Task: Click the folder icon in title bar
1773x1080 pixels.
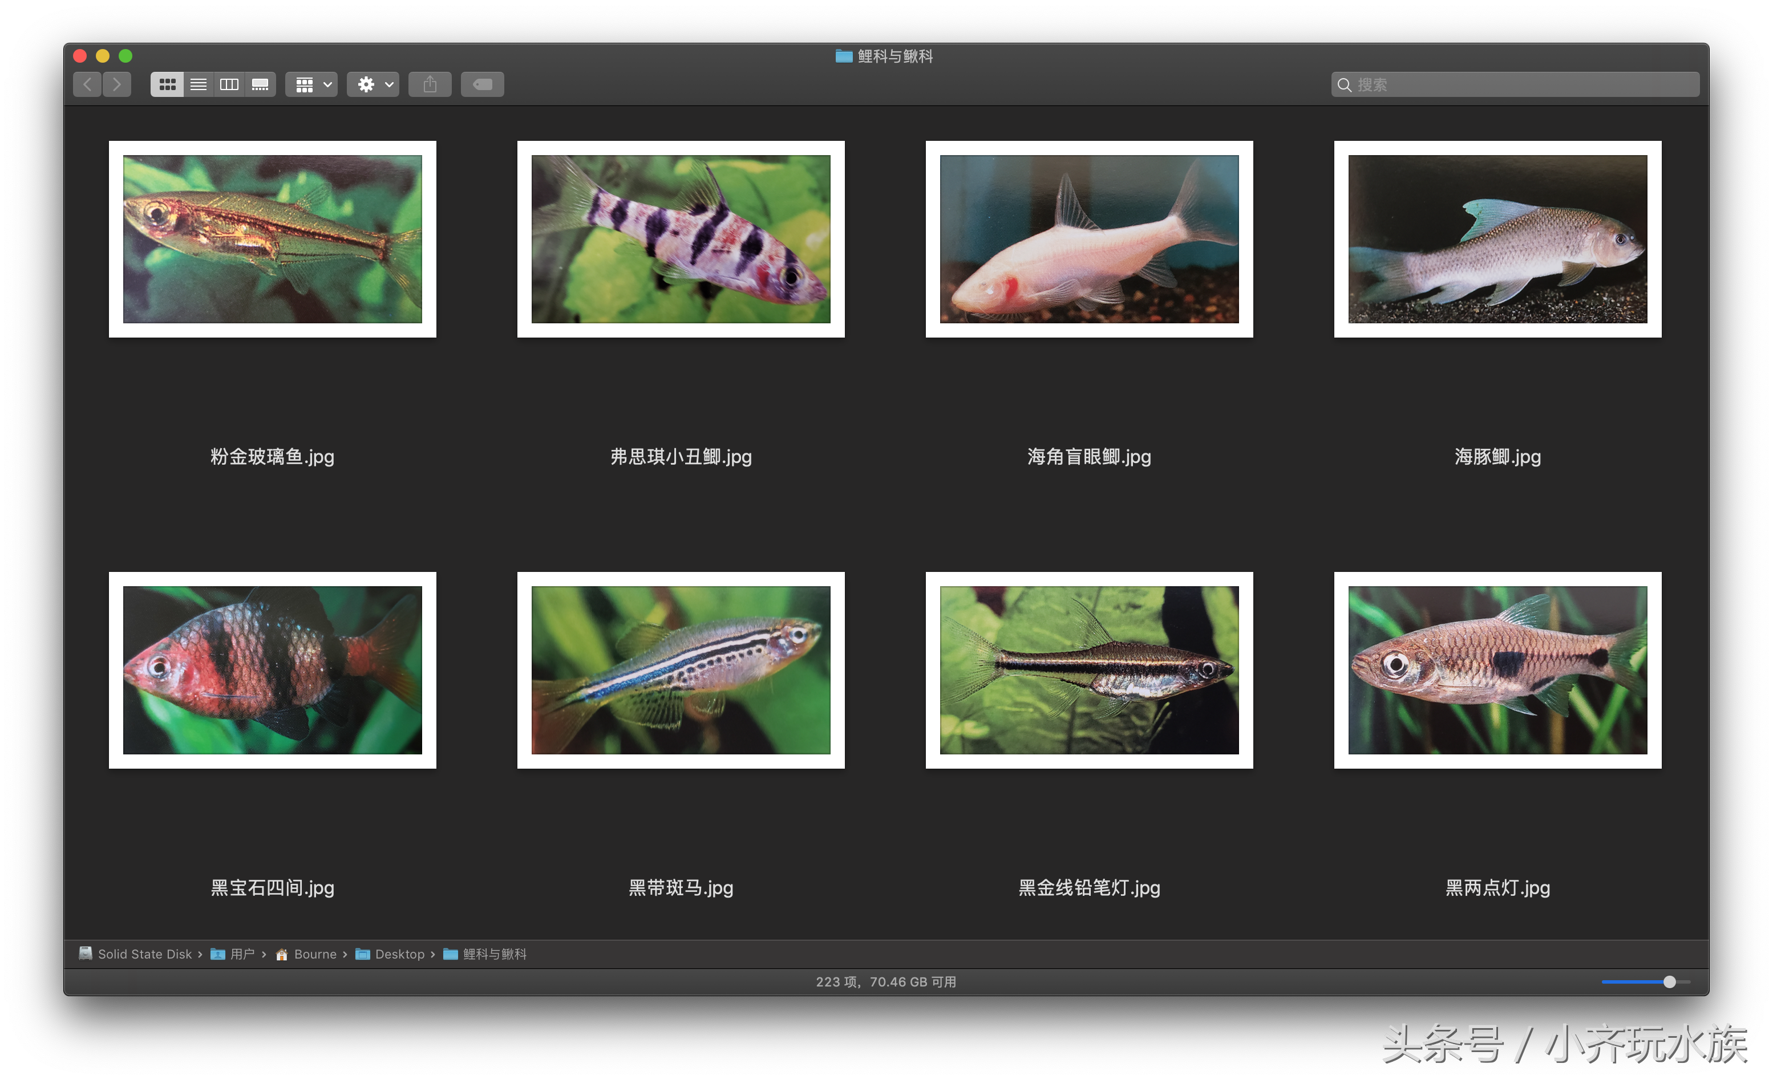Action: coord(844,56)
